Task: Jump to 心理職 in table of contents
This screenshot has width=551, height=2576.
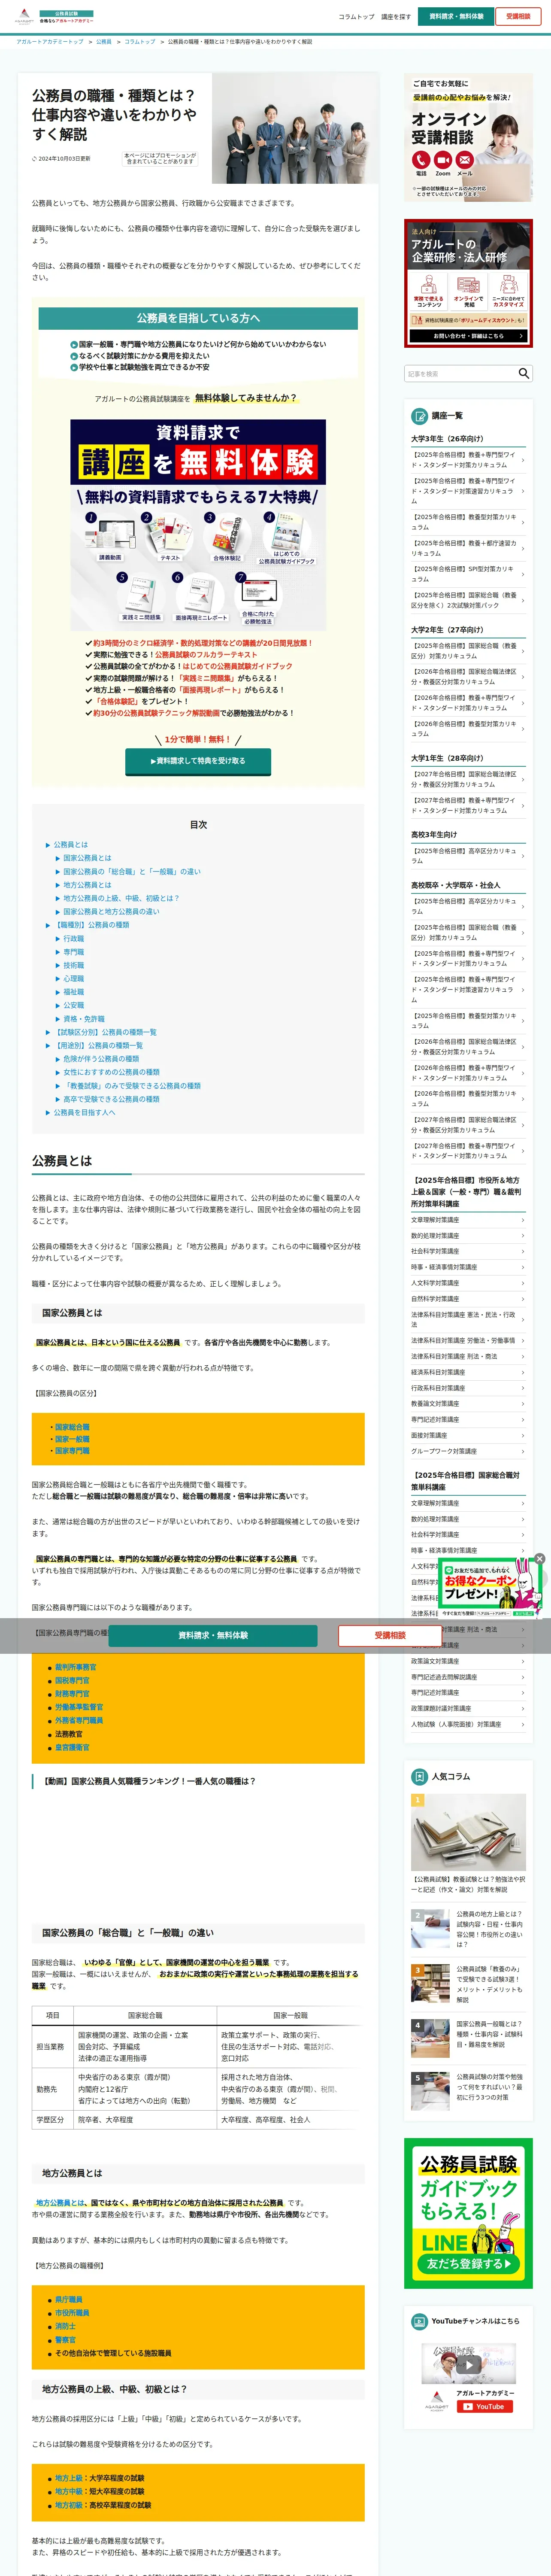Action: coord(74,978)
